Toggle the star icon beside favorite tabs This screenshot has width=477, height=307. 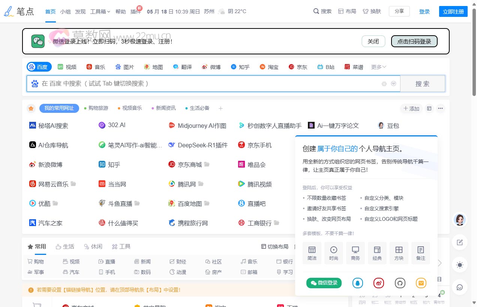(x=31, y=108)
